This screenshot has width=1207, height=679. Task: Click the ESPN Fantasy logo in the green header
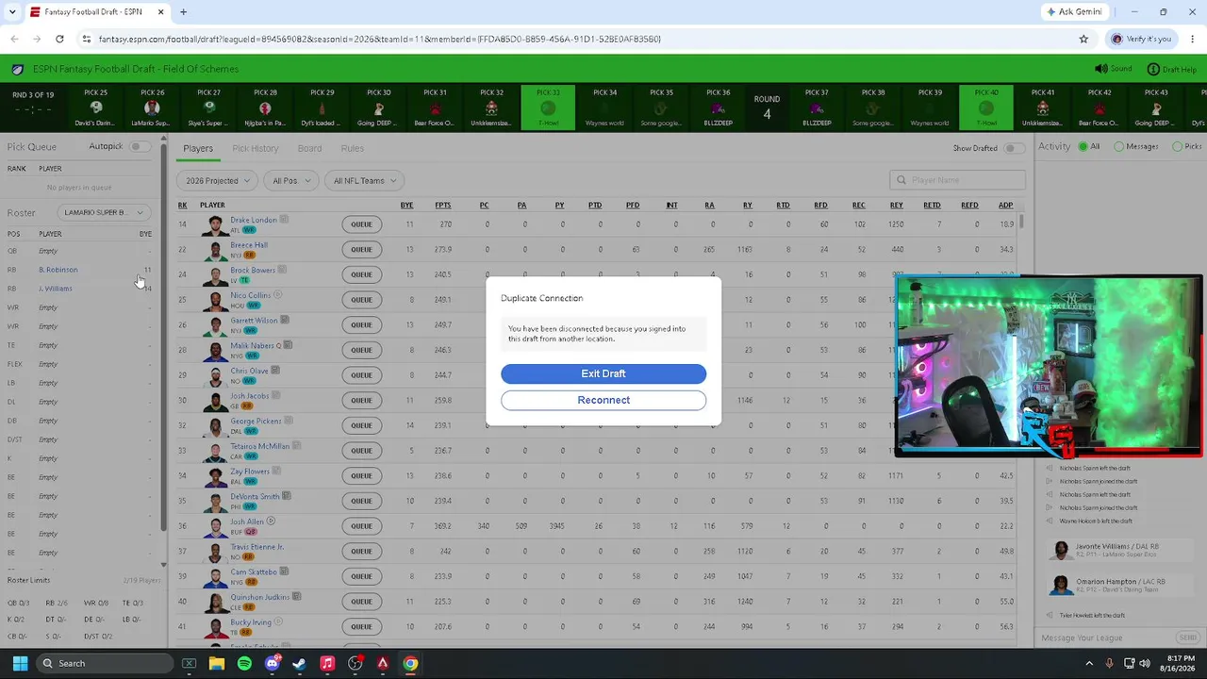(18, 69)
